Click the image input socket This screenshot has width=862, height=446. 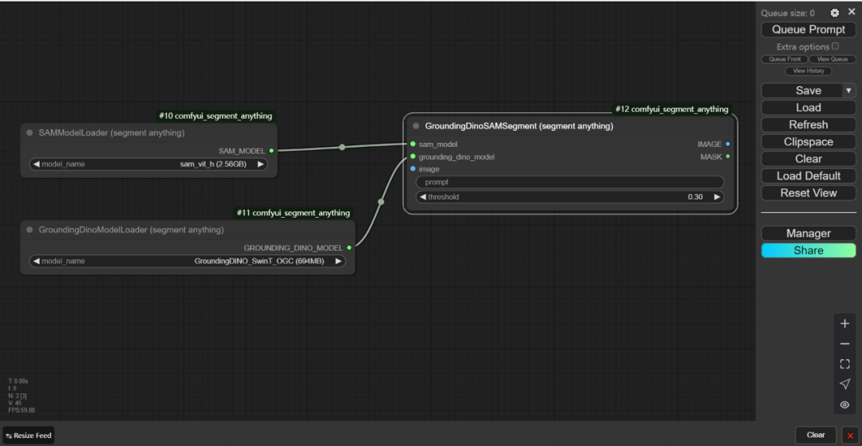(413, 168)
